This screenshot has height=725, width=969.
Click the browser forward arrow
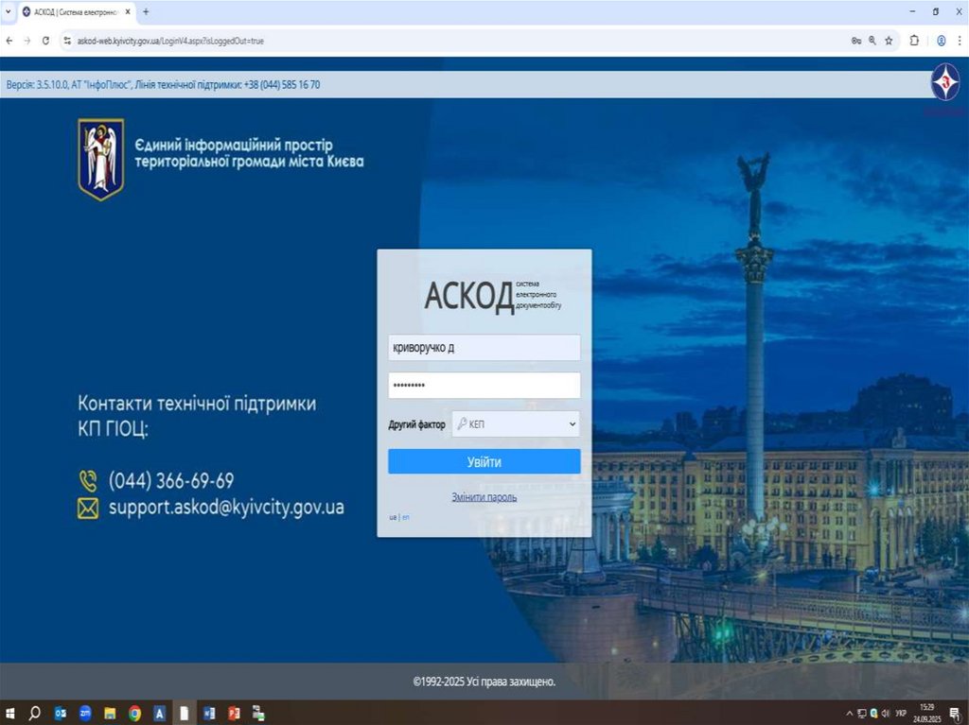[x=27, y=41]
